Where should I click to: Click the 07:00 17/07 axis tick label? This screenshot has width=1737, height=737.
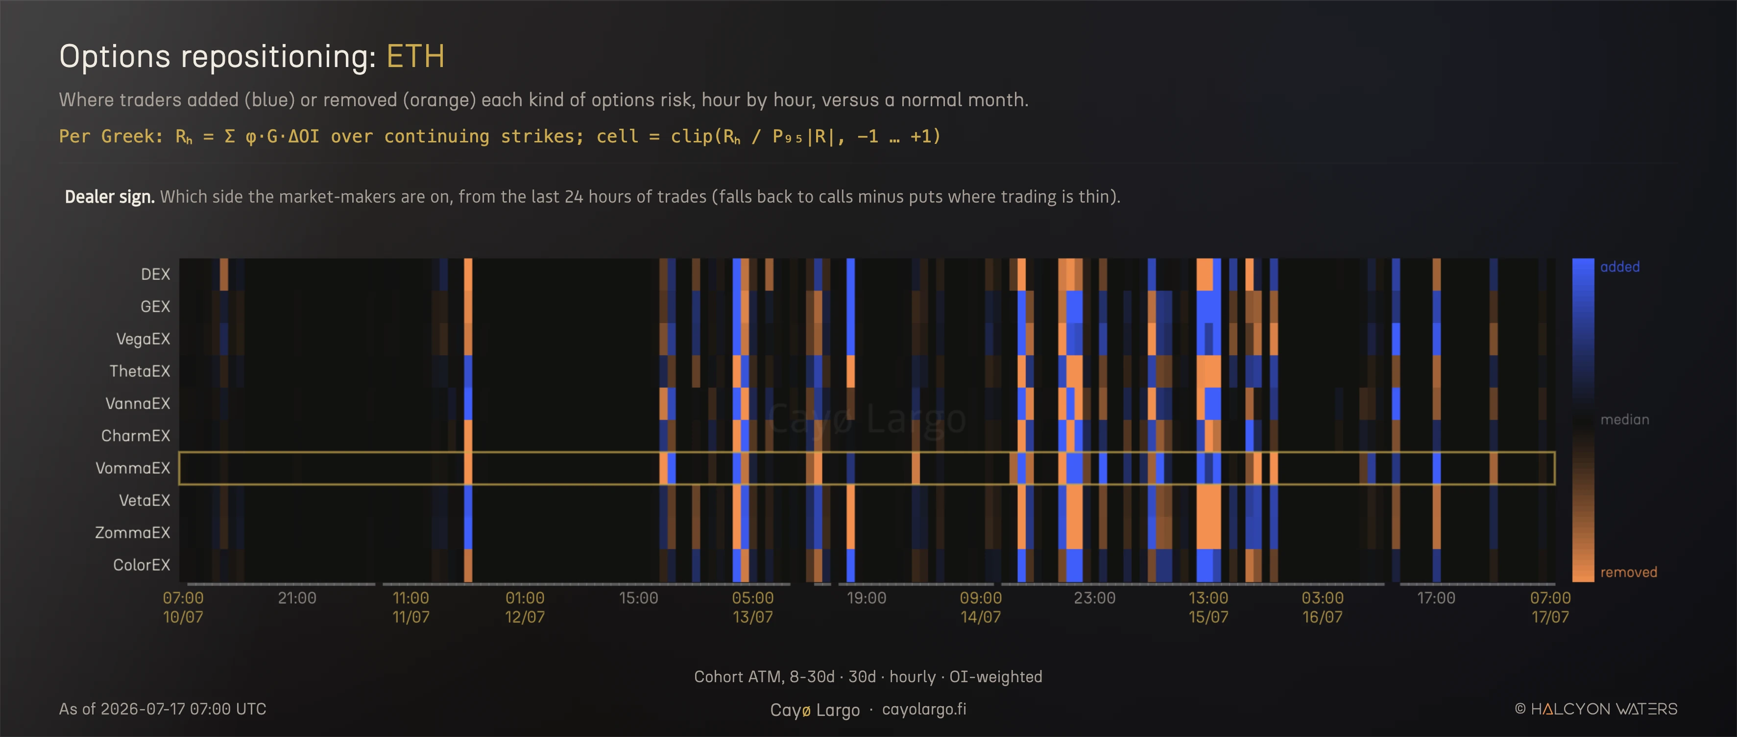coord(1550,607)
